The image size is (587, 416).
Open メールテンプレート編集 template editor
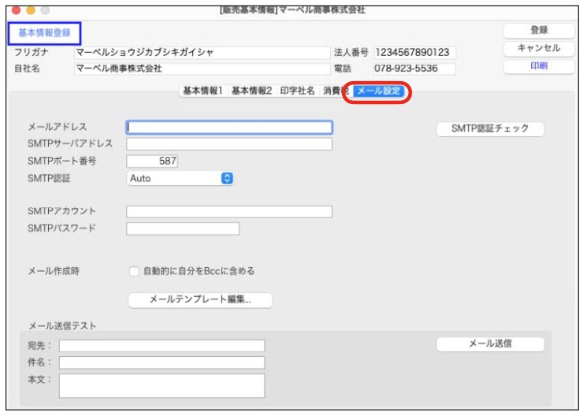click(x=199, y=299)
